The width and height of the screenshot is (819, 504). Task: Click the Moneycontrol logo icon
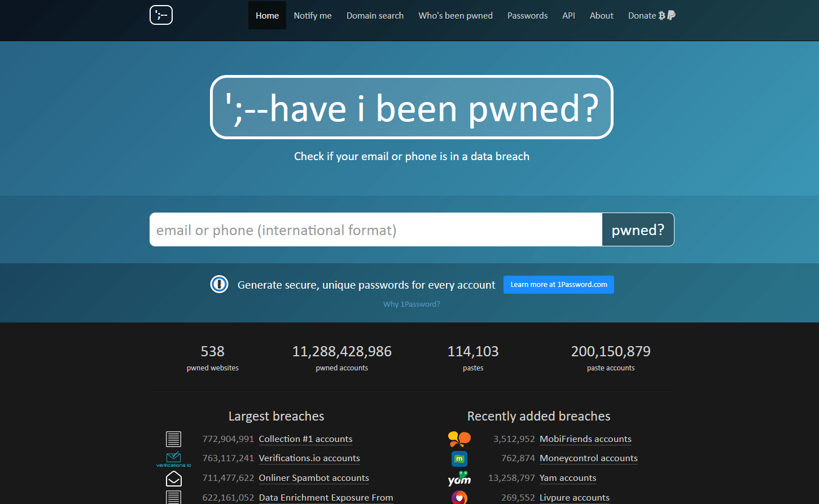tap(459, 459)
